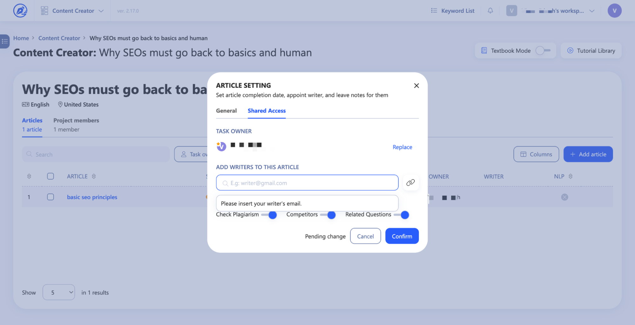635x325 pixels.
Task: Click the sort icon left of header checkbox
Action: (29, 176)
